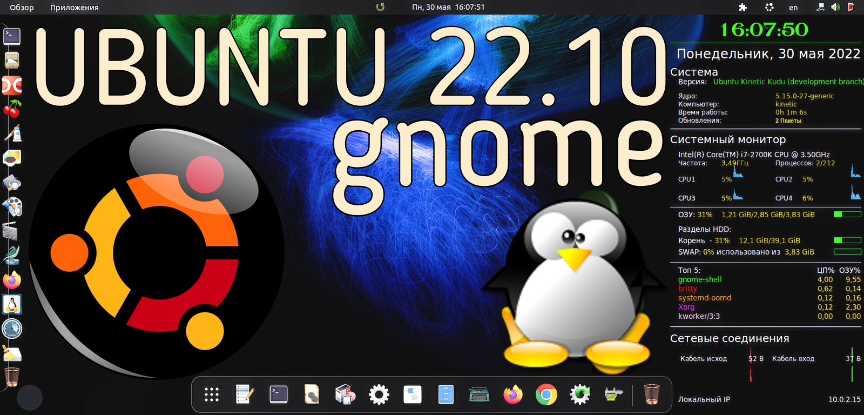Image resolution: width=864 pixels, height=415 pixels.
Task: Click the 'Сетевые соединения' heading
Action: (x=730, y=339)
